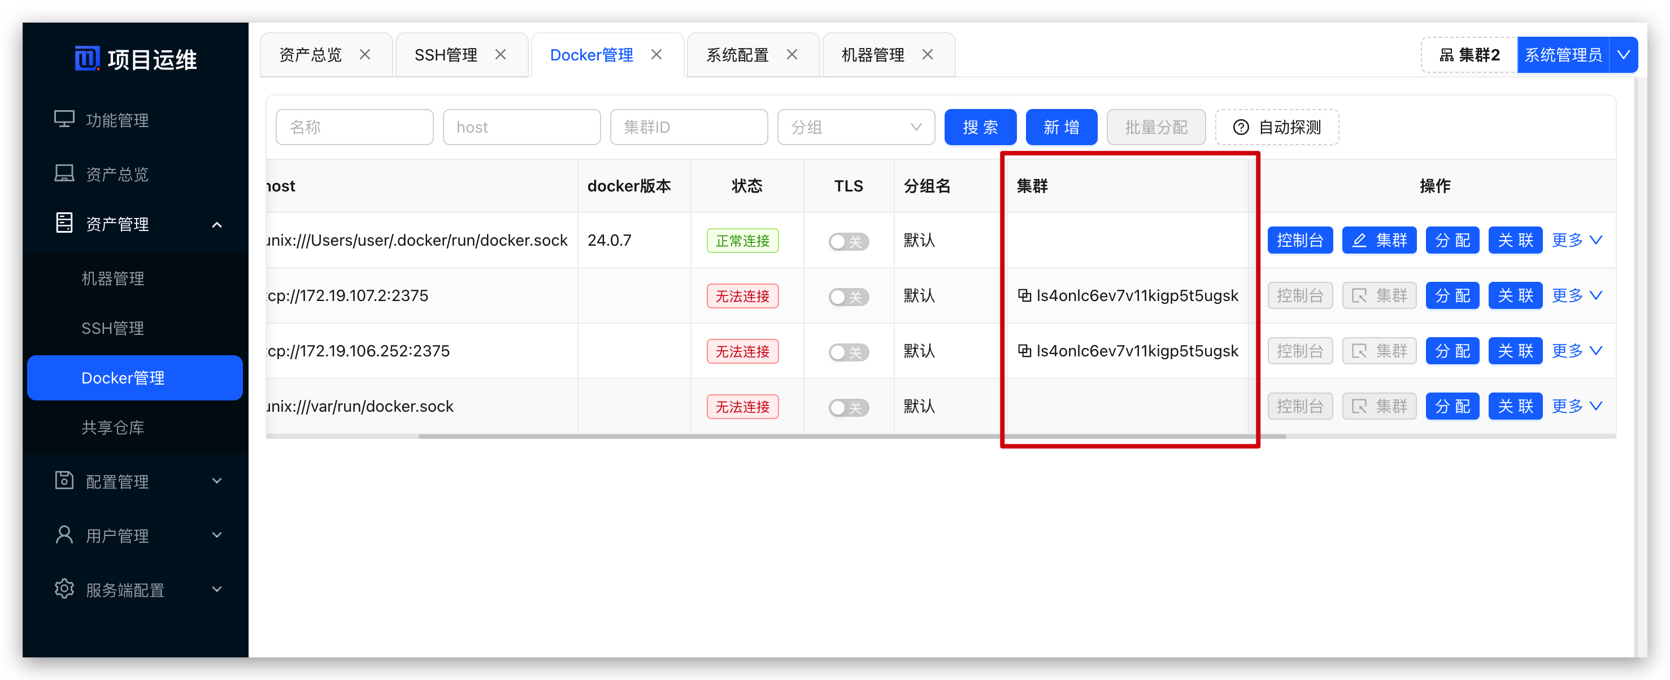Screen dimensions: 1670x680
Task: Click the 搜索 button
Action: click(980, 127)
